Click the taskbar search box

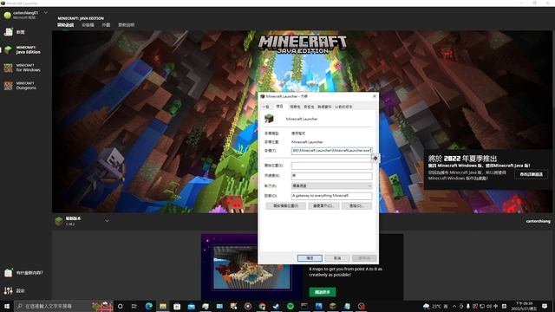point(63,306)
